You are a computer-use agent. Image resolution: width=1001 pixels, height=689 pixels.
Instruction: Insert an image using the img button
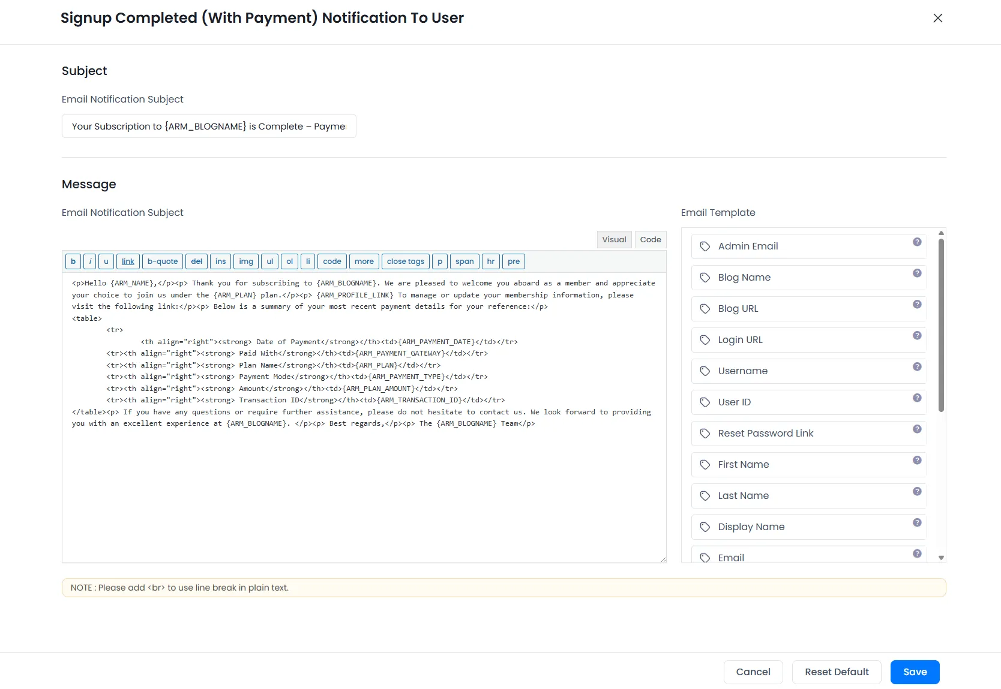click(245, 261)
